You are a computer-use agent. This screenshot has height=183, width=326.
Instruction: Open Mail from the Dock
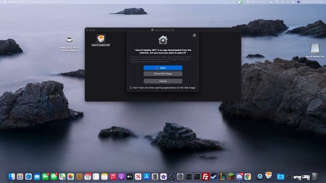(x=37, y=176)
